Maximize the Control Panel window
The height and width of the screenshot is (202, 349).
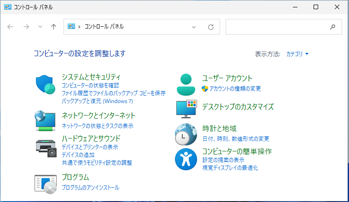pos(316,7)
